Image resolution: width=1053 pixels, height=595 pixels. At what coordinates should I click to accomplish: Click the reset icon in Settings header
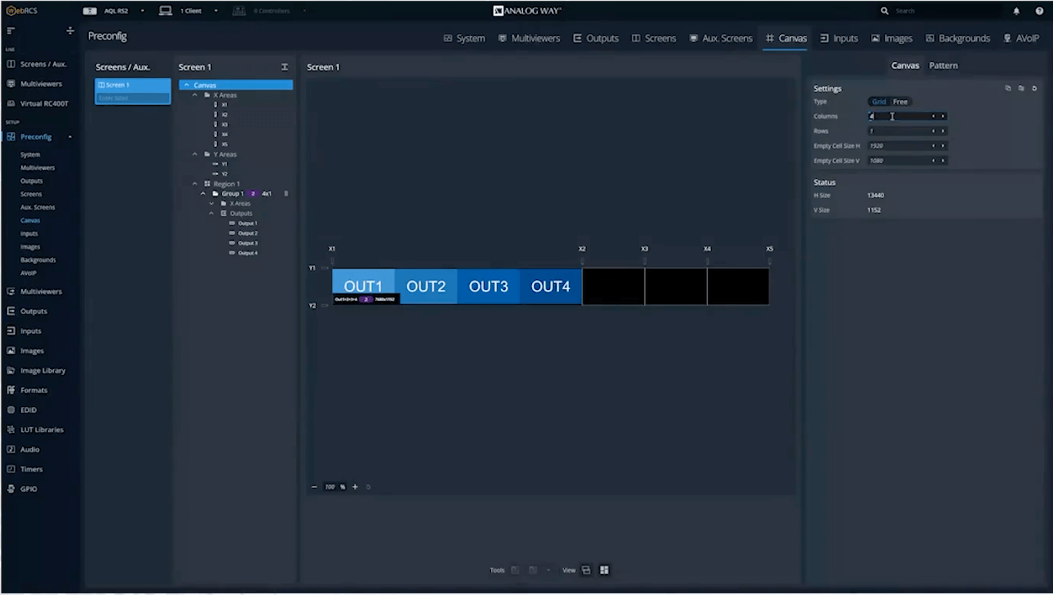(1034, 88)
